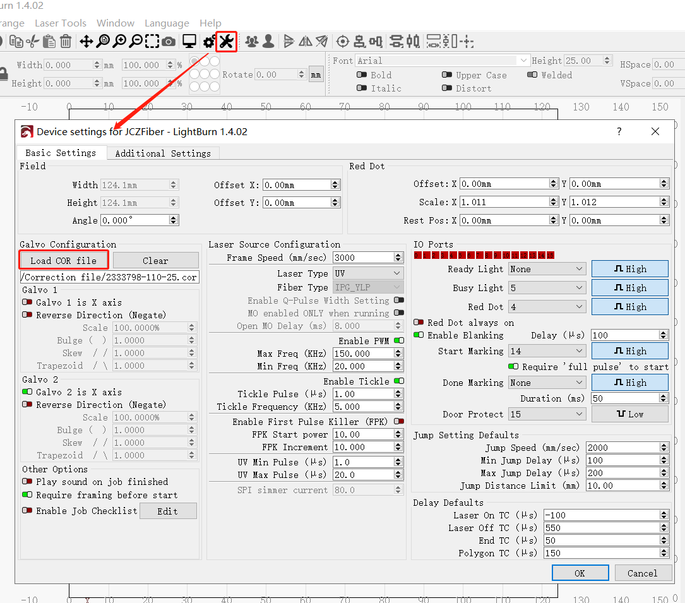Toggle Require 'full pulse' to start

coord(513,367)
